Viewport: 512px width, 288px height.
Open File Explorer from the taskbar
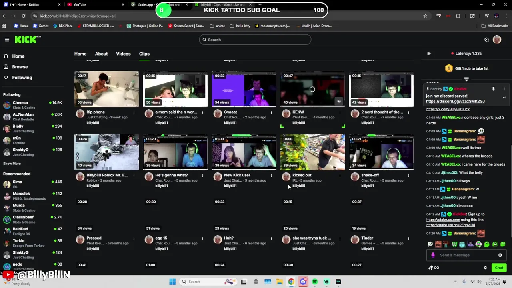(x=279, y=282)
